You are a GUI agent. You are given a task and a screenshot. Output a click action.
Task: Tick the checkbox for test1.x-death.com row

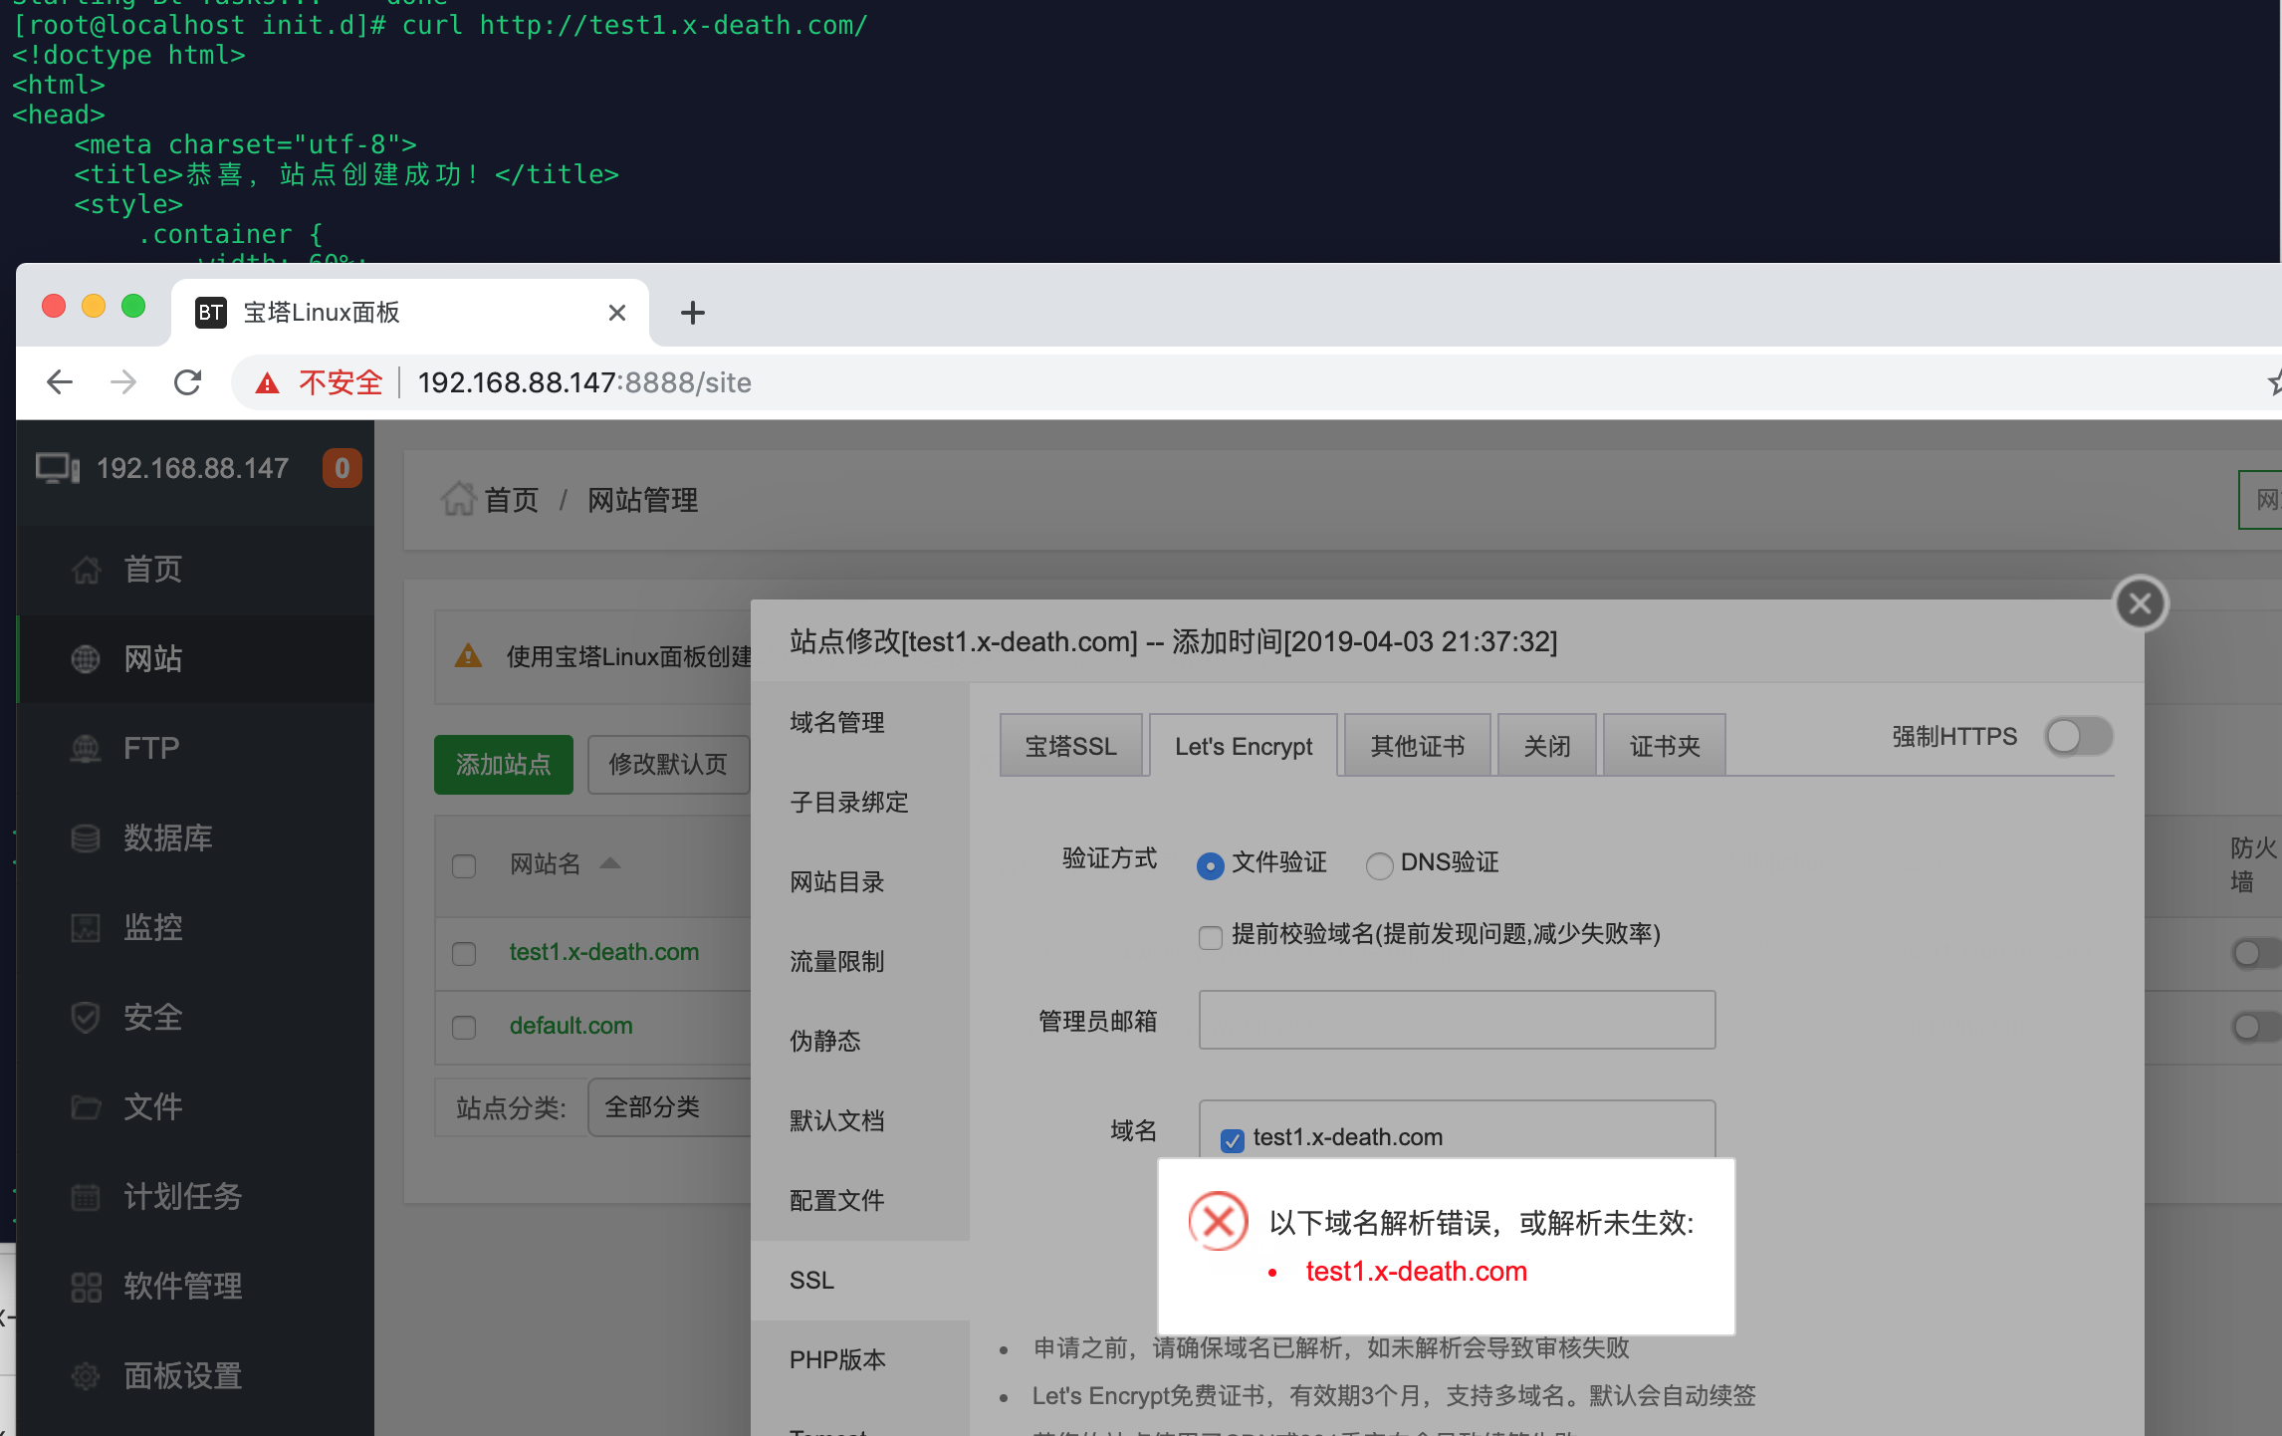point(464,954)
